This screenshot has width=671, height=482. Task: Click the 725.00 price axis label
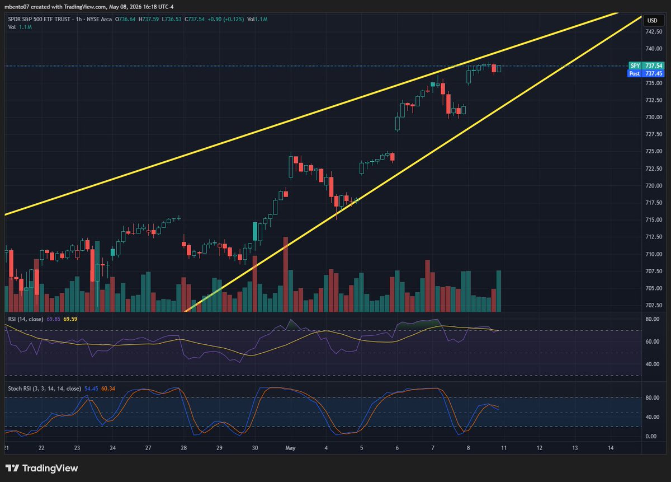click(x=654, y=151)
